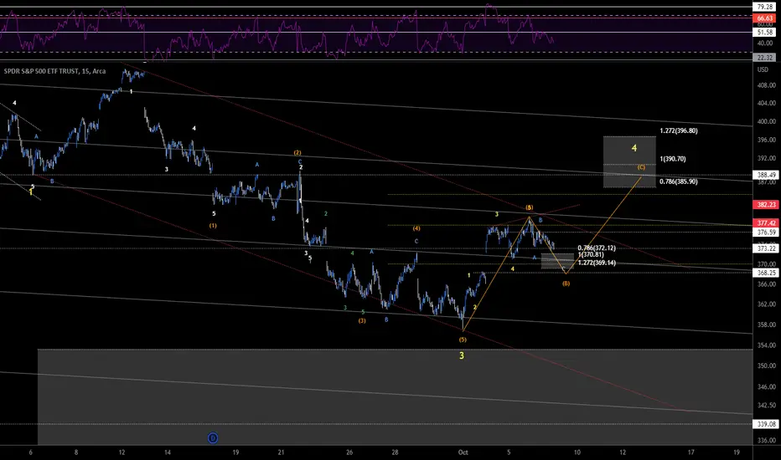Image resolution: width=781 pixels, height=460 pixels.
Task: Select the orange (4) wave label
Action: [x=416, y=229]
